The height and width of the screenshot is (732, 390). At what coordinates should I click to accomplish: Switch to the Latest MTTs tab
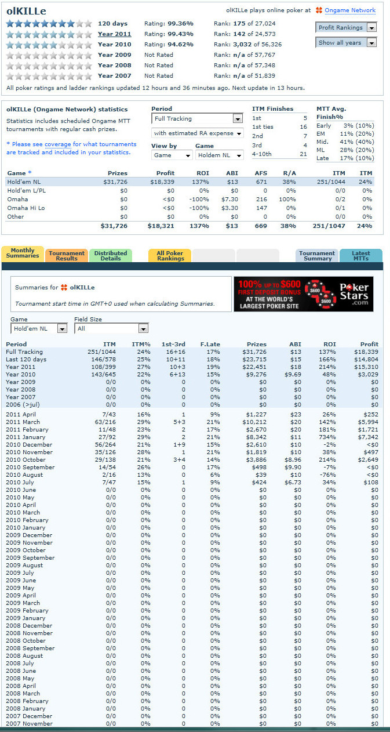pos(361,256)
